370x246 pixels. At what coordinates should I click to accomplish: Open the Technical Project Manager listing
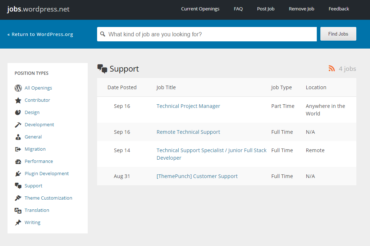(x=188, y=106)
